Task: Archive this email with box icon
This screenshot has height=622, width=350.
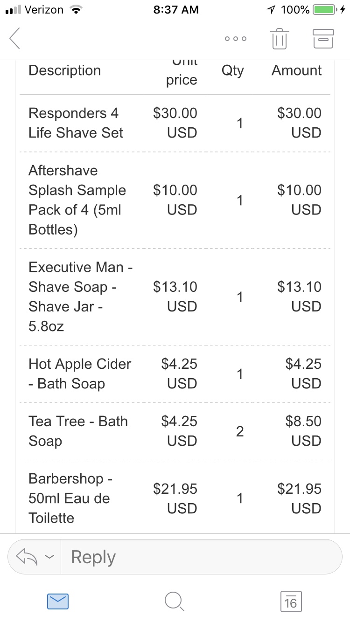Action: [x=323, y=38]
